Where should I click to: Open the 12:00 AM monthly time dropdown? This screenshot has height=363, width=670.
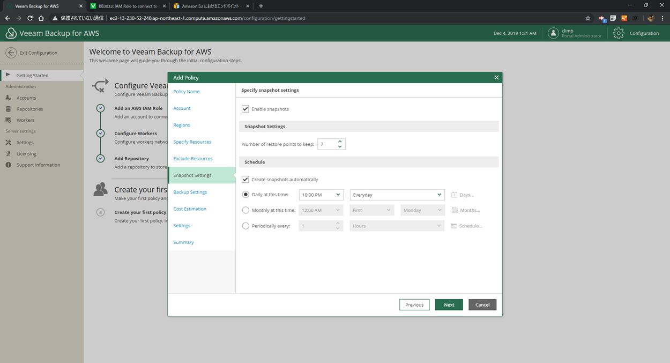(321, 210)
